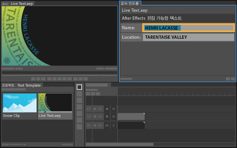Mute audio track A1
Viewport: 237px width, 148px height.
pos(107,125)
